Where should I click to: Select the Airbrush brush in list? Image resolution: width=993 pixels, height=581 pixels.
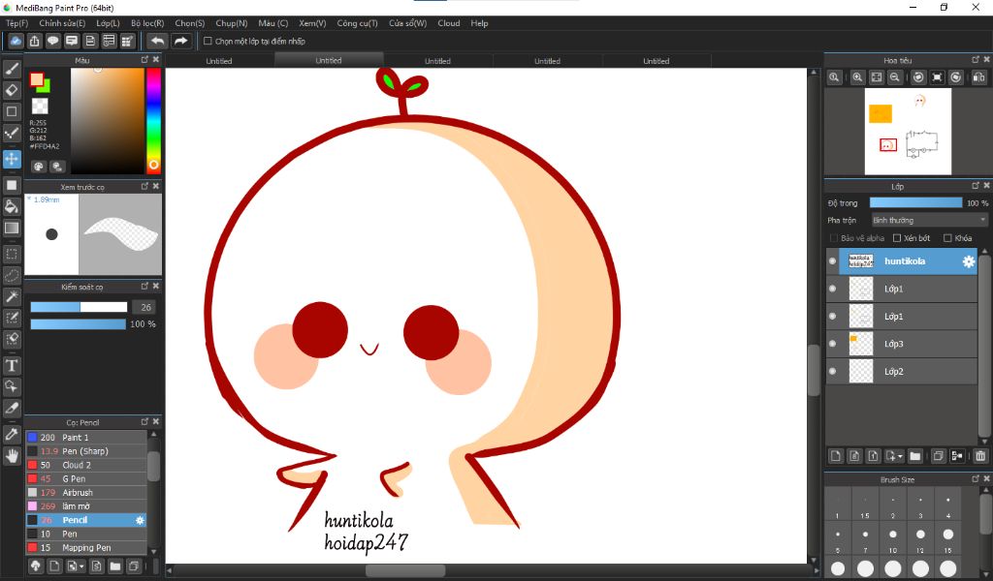coord(78,493)
